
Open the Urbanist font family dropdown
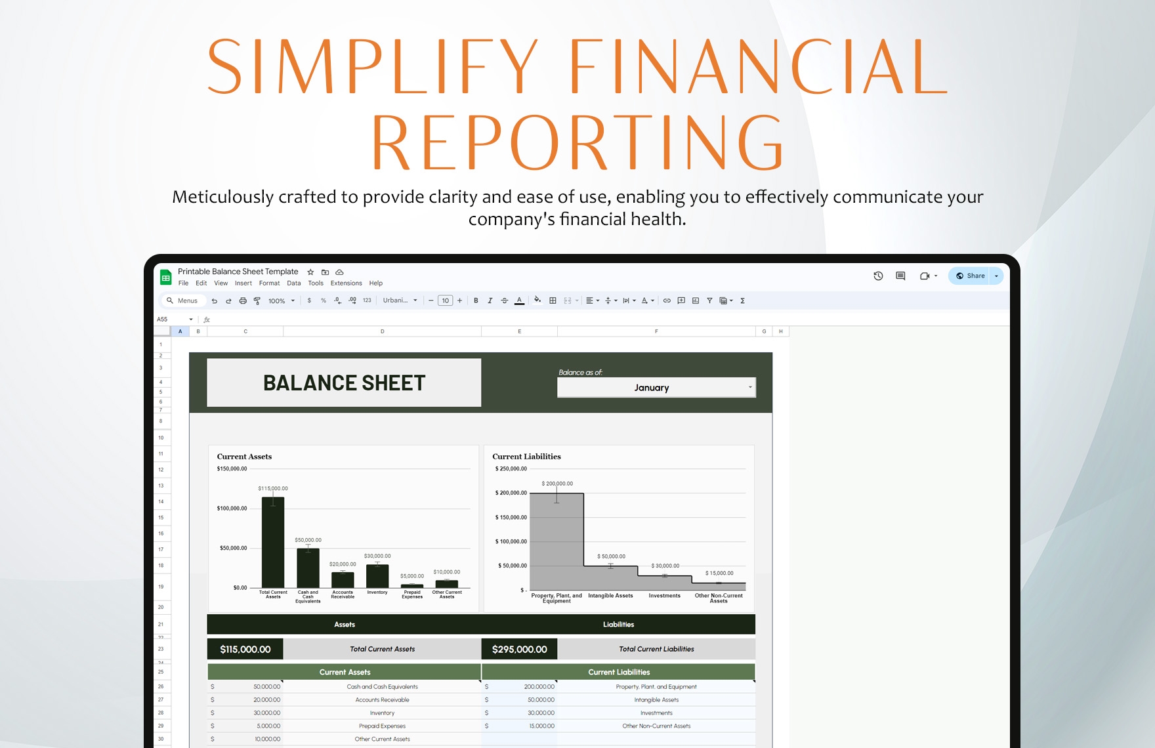[x=400, y=301]
